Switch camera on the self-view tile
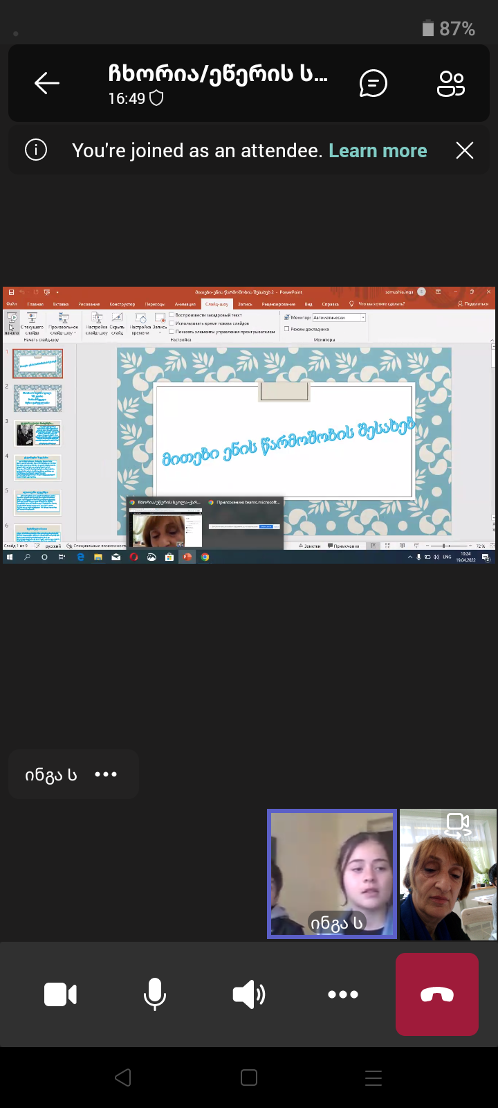Screen dimensions: 498x1108 pos(458,825)
